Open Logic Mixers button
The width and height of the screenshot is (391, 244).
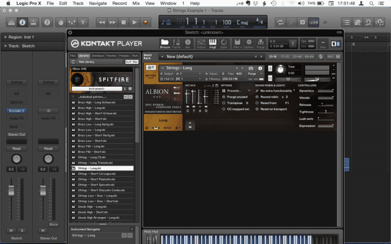tap(72, 22)
